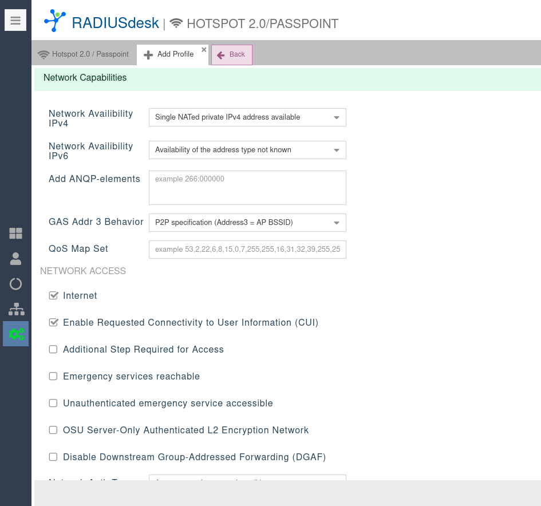The height and width of the screenshot is (506, 541).
Task: Close the Add Profile tab
Action: (x=204, y=50)
